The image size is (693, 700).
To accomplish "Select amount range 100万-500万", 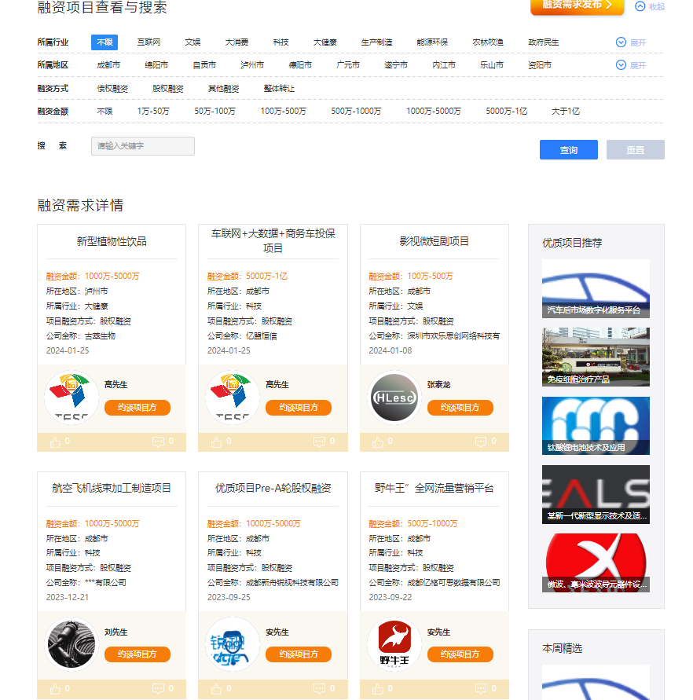I will (284, 111).
